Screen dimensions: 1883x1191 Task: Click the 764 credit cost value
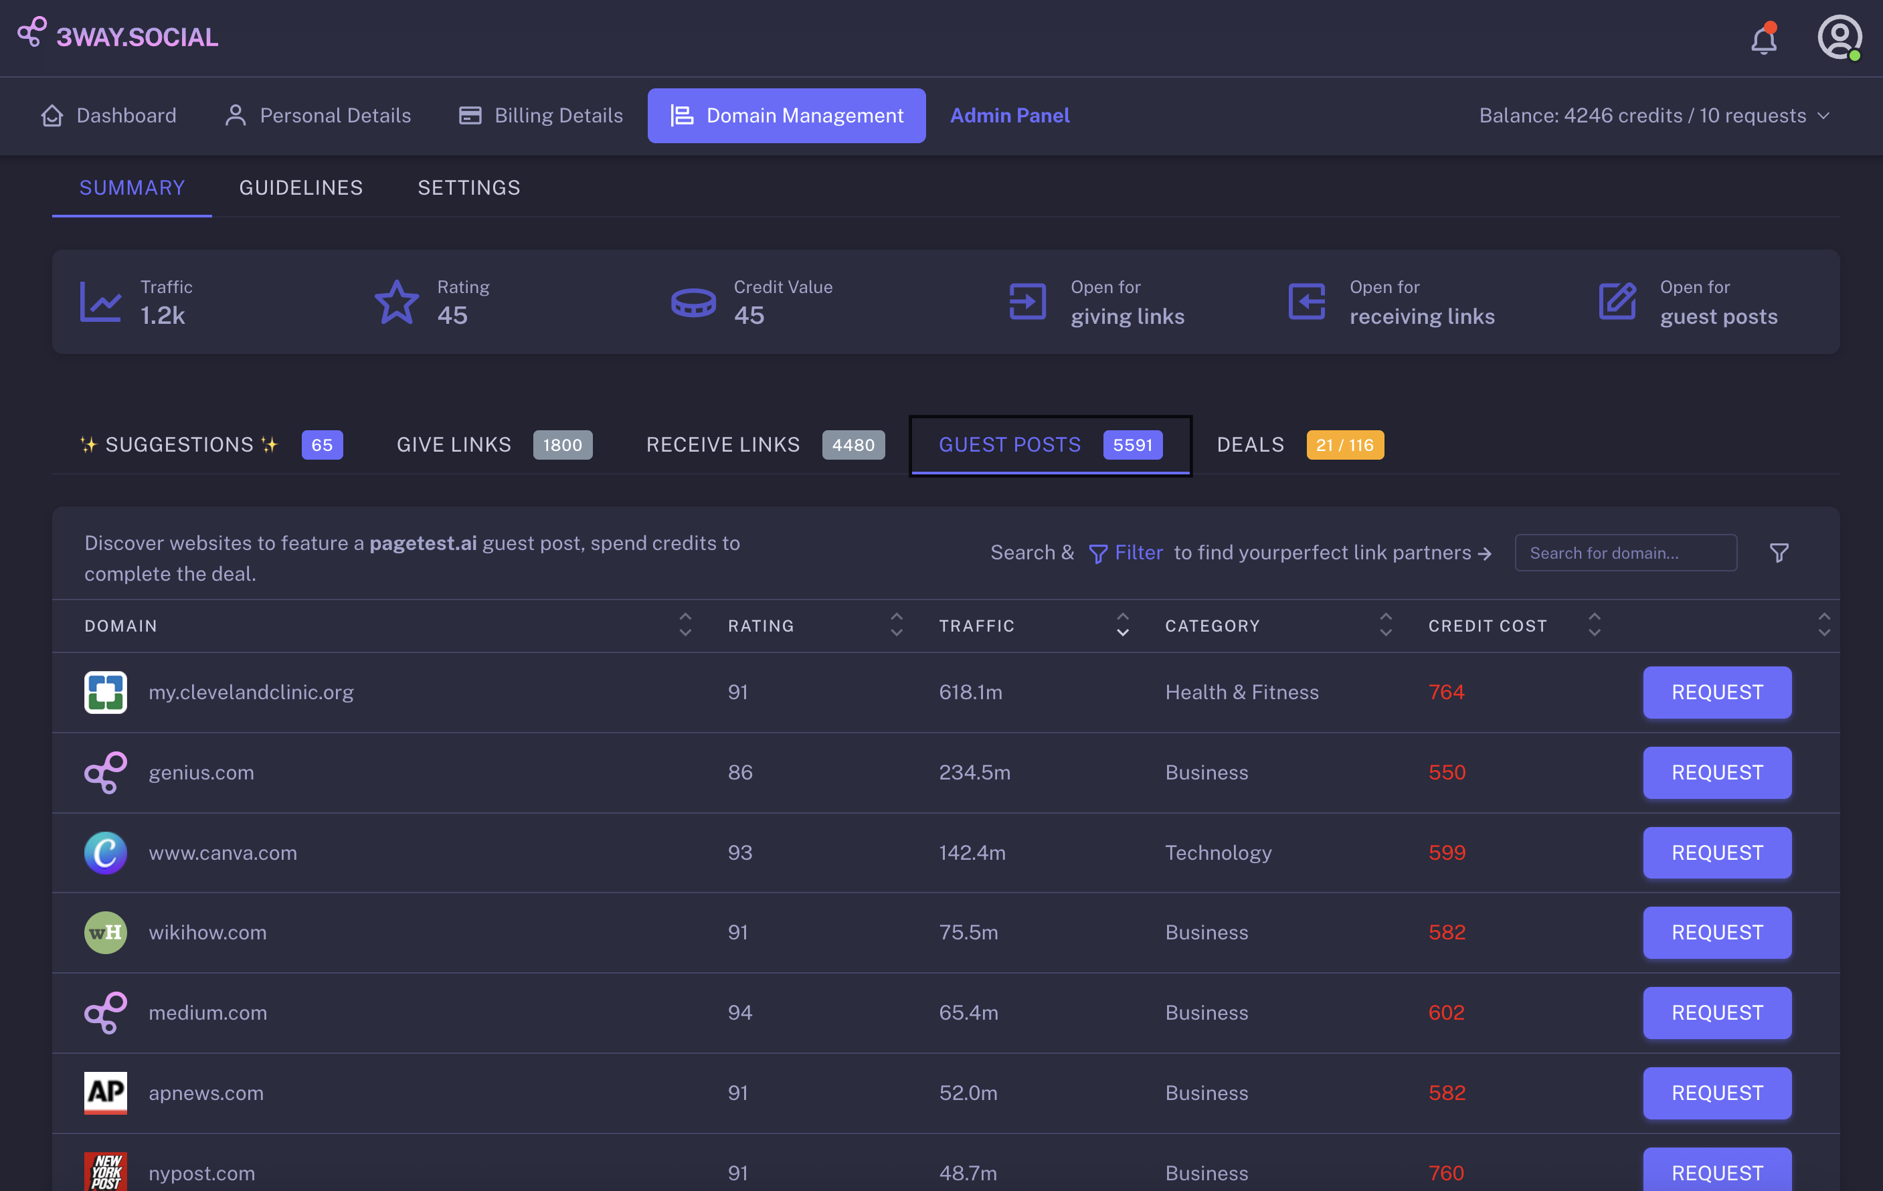1446,692
